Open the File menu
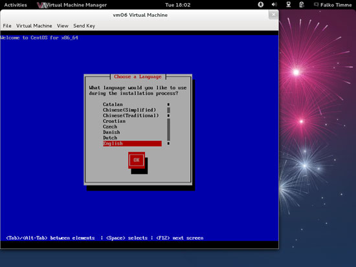356x267 pixels. pyautogui.click(x=7, y=26)
